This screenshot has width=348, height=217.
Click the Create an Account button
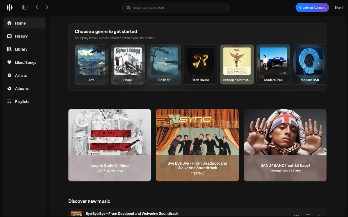click(x=312, y=8)
